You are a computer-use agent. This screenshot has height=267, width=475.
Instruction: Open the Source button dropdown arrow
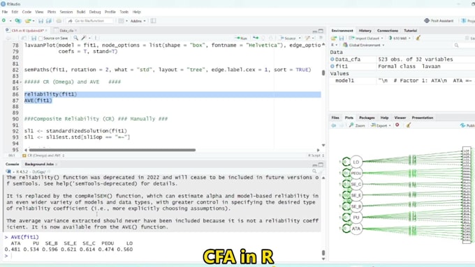tap(300, 38)
